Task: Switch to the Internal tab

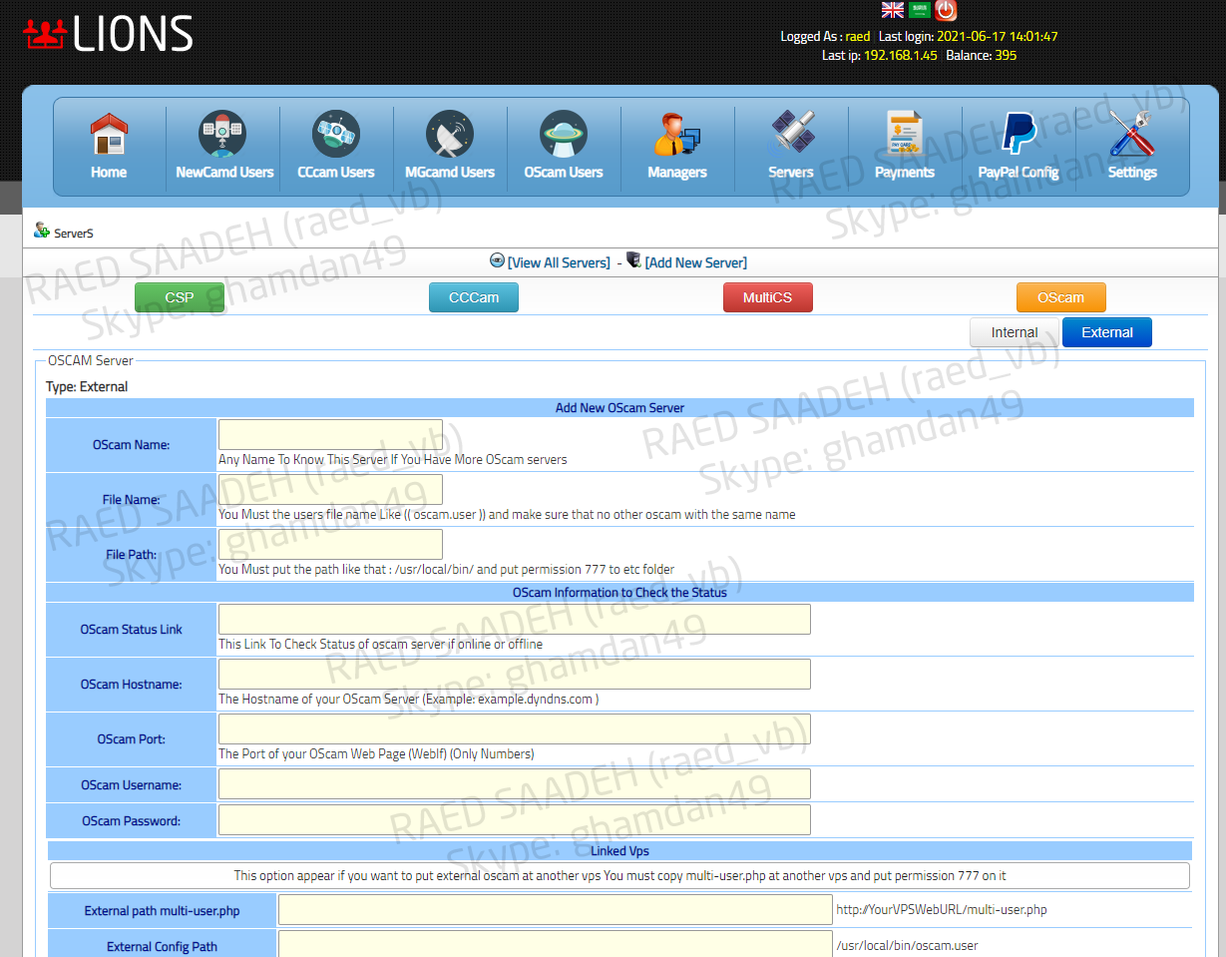Action: (1015, 332)
